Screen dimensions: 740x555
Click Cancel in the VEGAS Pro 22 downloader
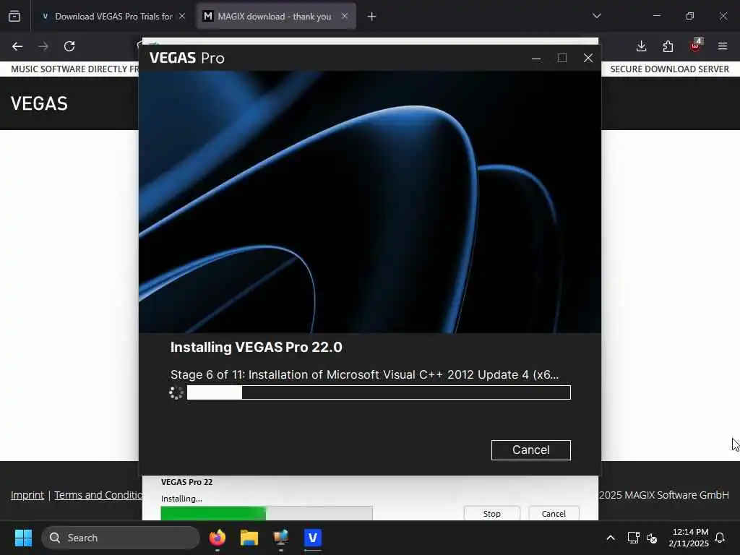pyautogui.click(x=554, y=513)
